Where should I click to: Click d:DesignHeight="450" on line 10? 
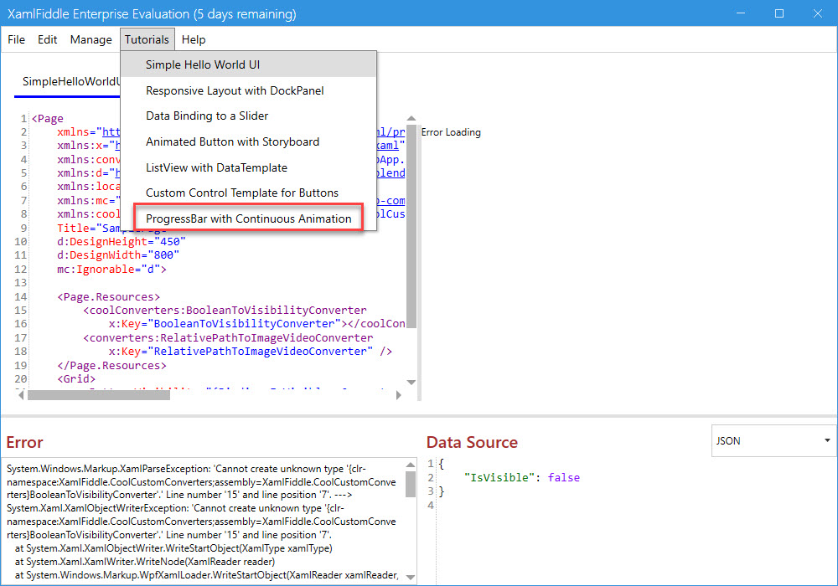(x=122, y=242)
